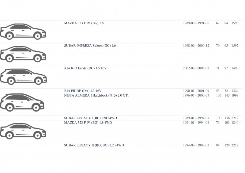Click date range 1998-06 - 2000-12
The image size is (245, 173).
(196, 46)
